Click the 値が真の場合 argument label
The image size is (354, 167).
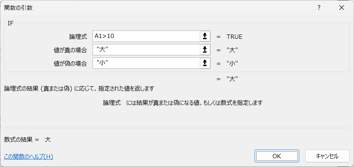(x=70, y=50)
